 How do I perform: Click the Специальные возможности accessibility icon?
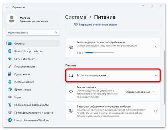tap(10, 105)
